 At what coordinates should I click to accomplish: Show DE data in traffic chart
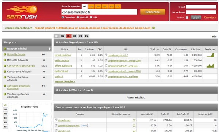pyautogui.click(x=5, y=118)
